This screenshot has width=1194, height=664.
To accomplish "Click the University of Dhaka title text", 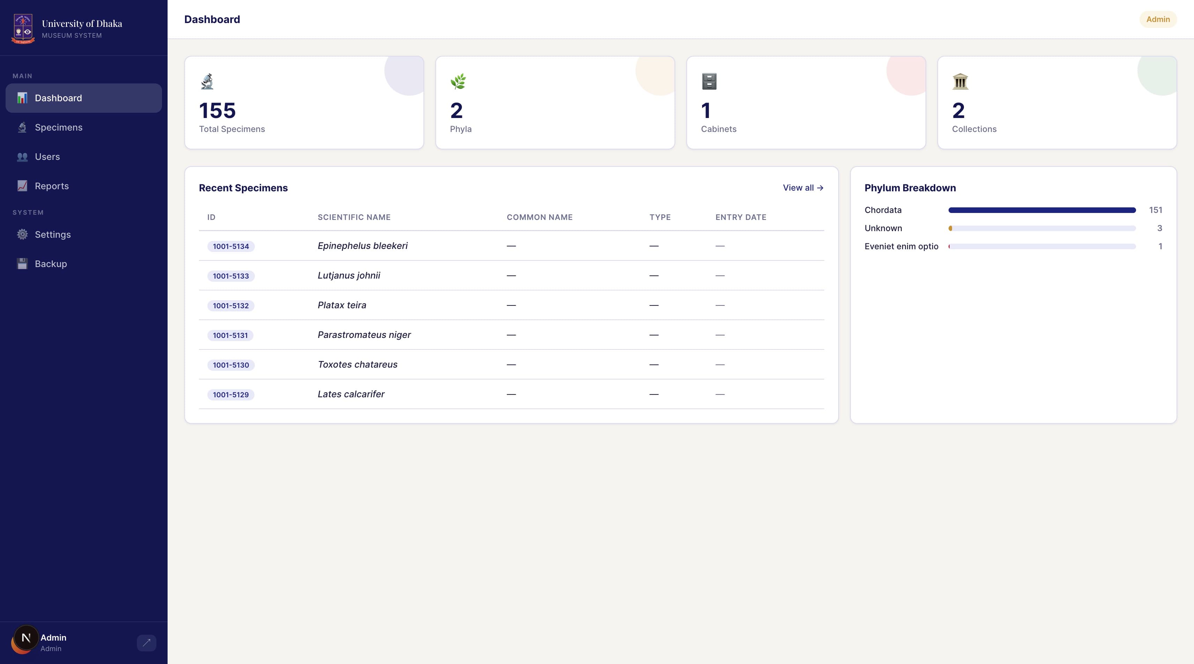I will tap(82, 23).
